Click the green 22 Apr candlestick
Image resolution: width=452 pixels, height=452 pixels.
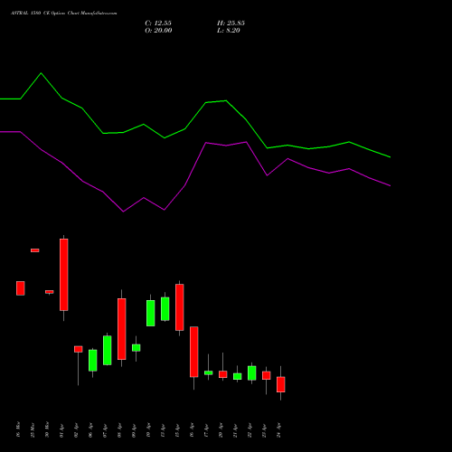coord(252,373)
